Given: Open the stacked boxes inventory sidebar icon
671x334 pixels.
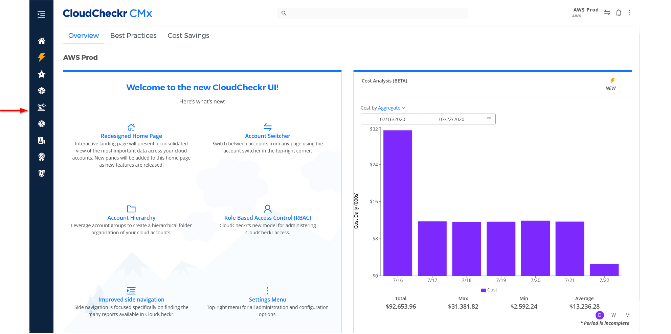Looking at the screenshot, I should click(42, 91).
